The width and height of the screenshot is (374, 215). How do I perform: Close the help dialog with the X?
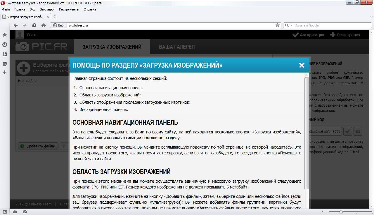[x=302, y=65]
